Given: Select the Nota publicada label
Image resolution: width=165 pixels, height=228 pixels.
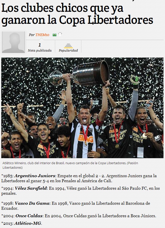Looking at the screenshot, I should click(40, 51).
